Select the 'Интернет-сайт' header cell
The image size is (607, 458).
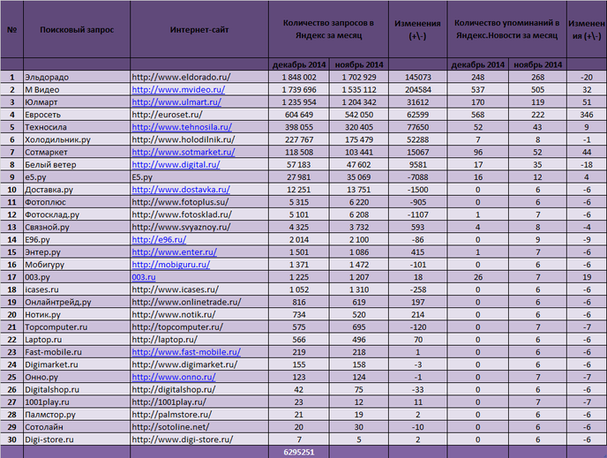point(199,30)
